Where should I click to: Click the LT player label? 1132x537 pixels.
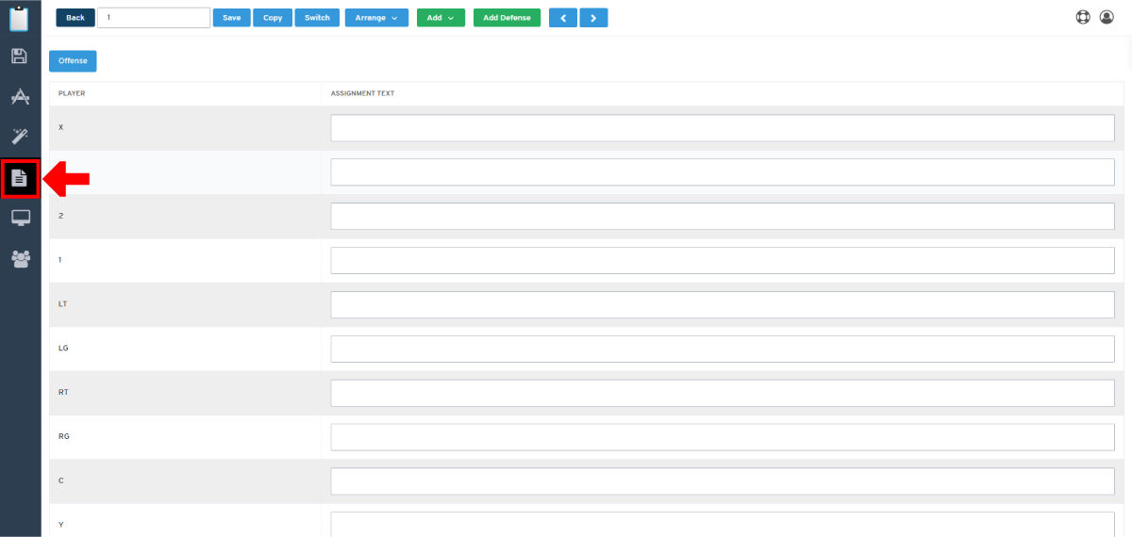(62, 304)
